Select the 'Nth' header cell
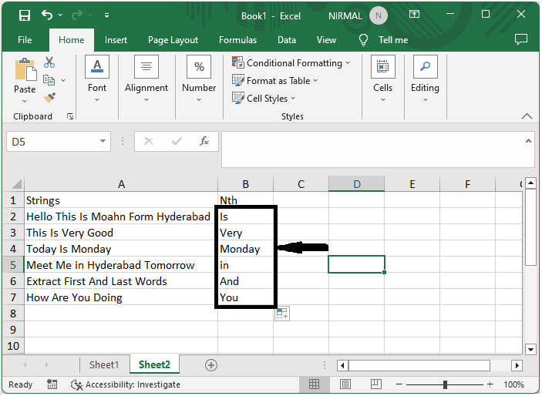Screen dimensions: 542x396 [x=245, y=200]
